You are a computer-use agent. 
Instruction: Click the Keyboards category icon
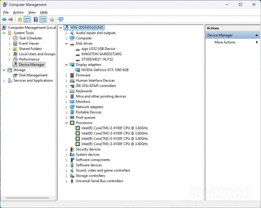pyautogui.click(x=72, y=91)
